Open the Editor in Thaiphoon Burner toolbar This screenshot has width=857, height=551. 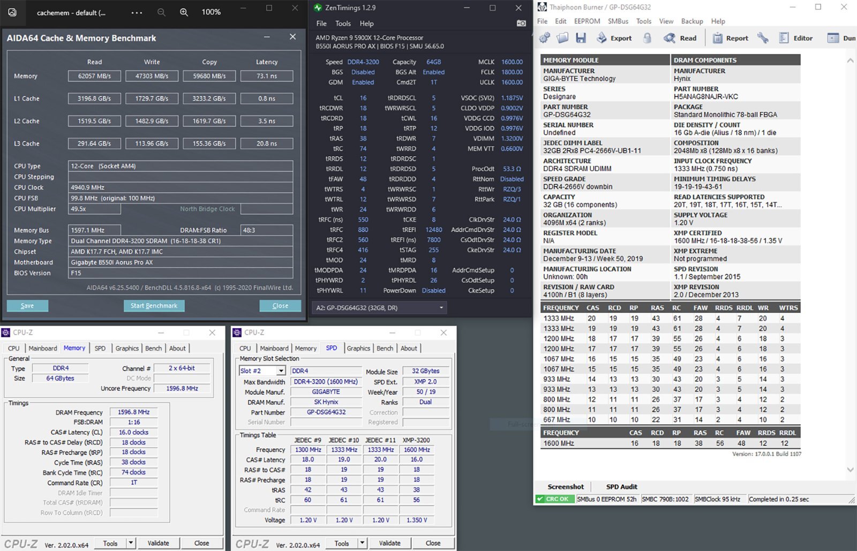[x=795, y=38]
